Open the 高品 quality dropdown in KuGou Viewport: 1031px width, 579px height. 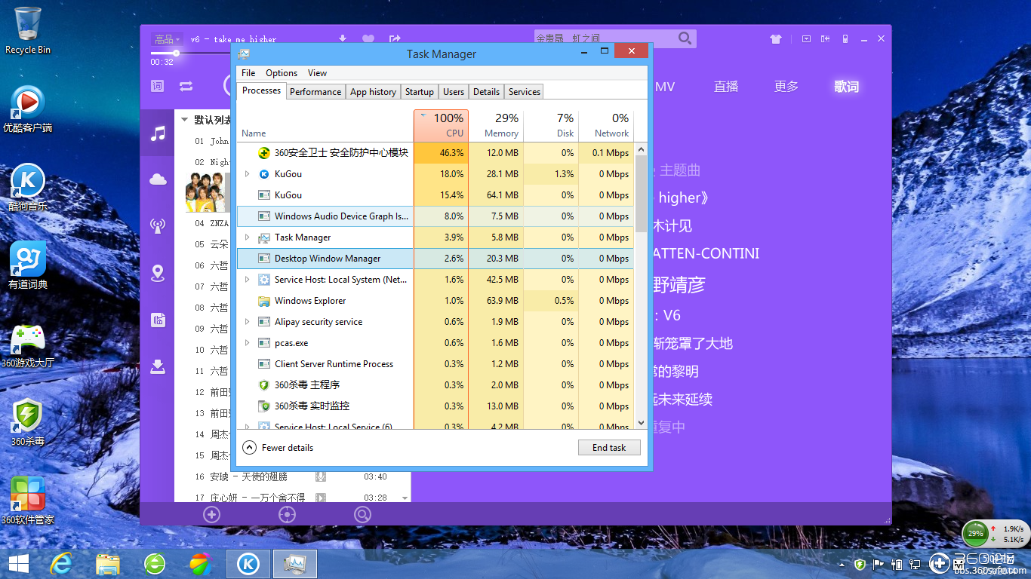166,38
